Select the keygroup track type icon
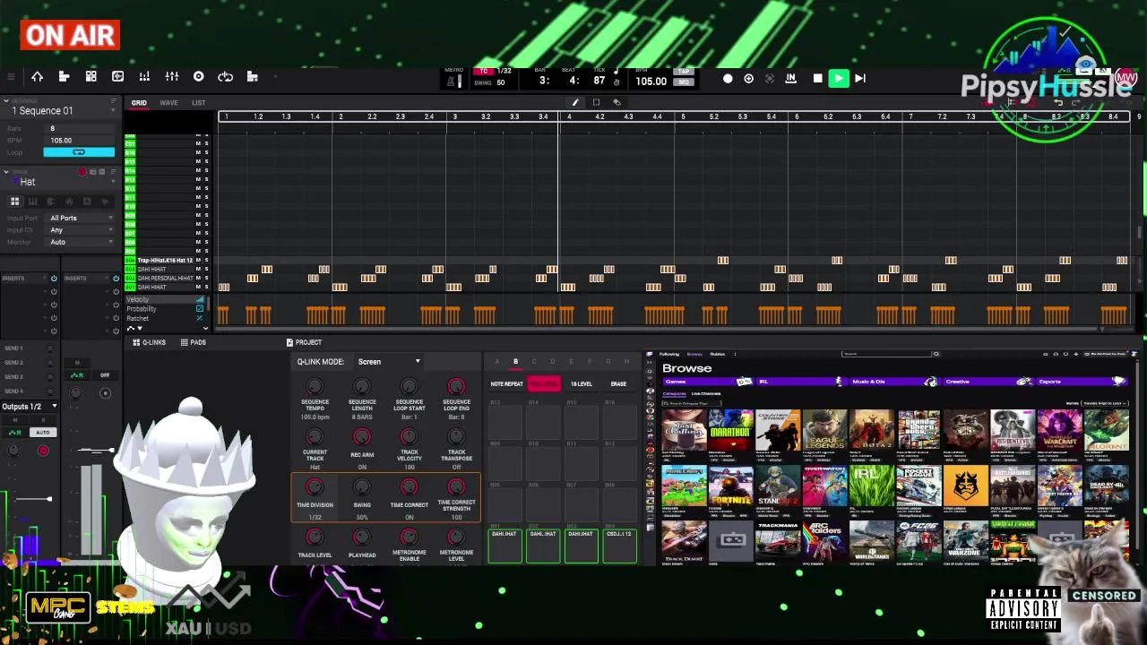Screen dimensions: 1147x645 click(x=32, y=202)
